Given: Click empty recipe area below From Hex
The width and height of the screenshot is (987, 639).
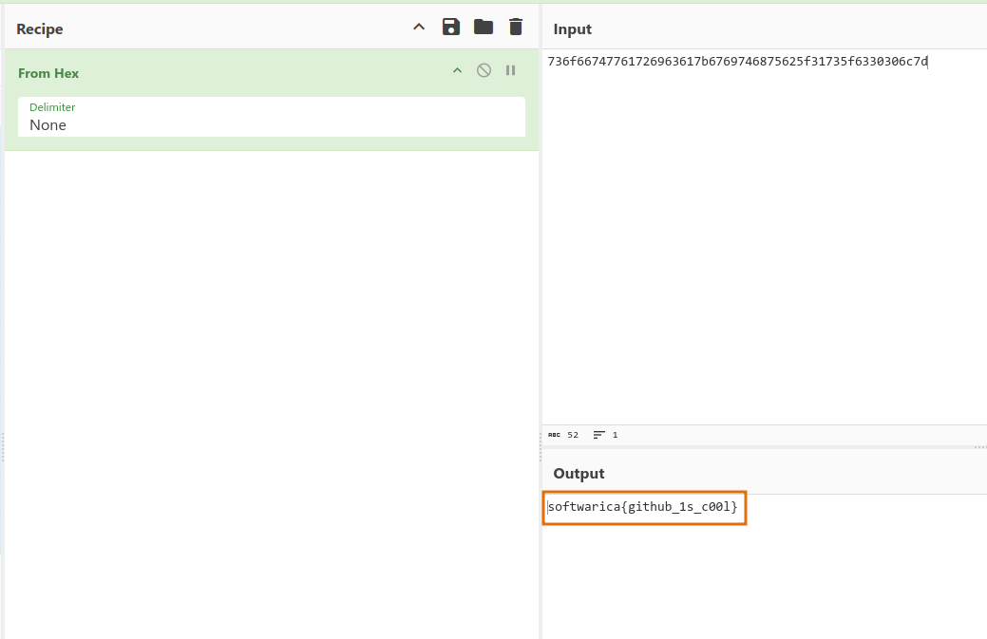Looking at the screenshot, I should 271,380.
